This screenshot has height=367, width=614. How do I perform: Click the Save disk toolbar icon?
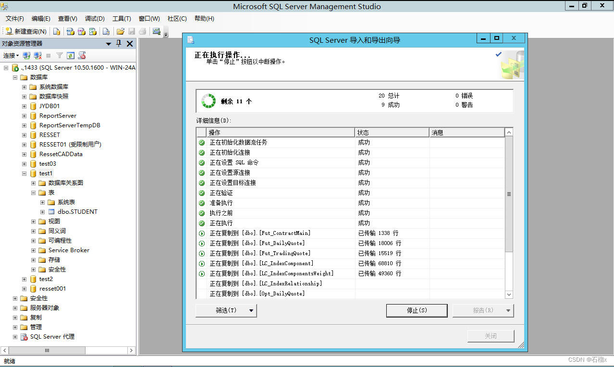[x=131, y=31]
